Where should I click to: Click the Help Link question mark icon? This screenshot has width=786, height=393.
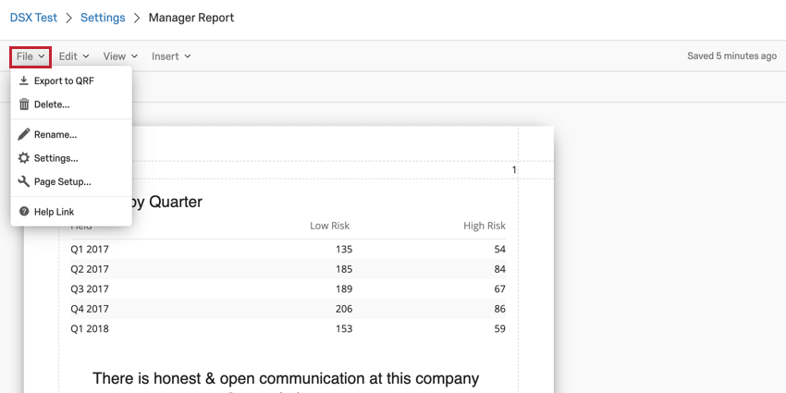coord(24,212)
